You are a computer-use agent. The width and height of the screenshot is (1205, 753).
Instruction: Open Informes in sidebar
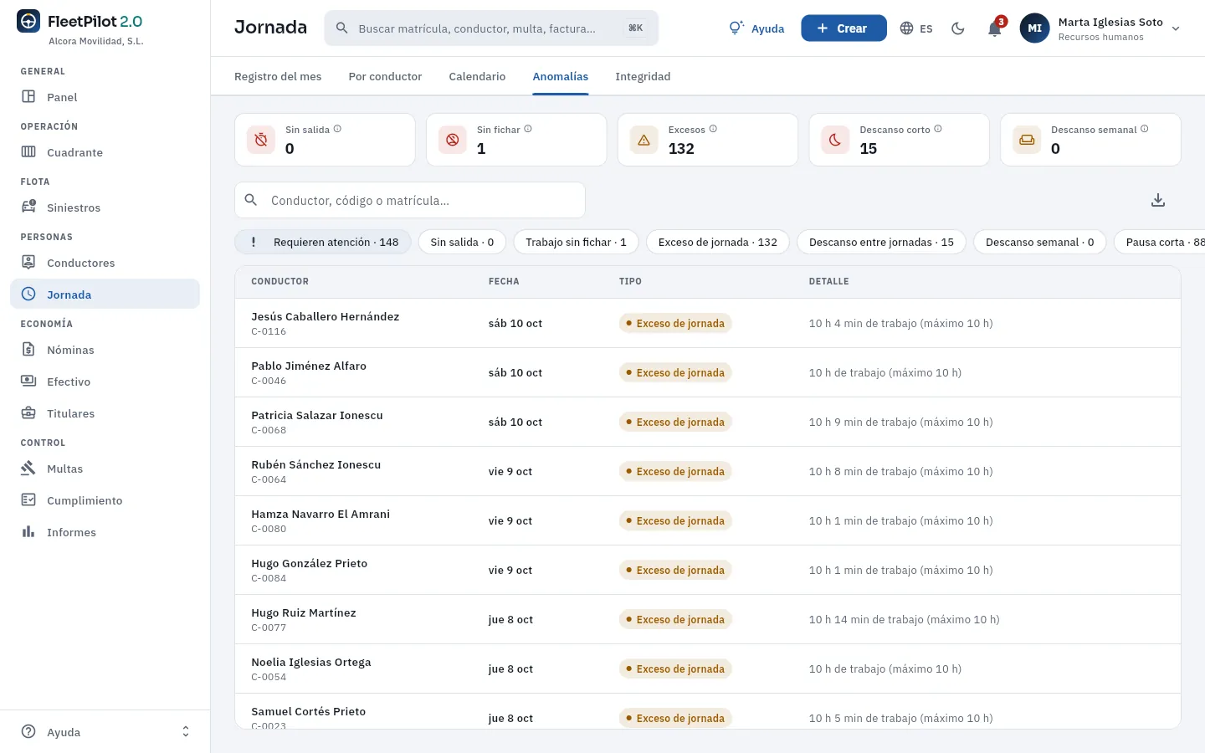point(105,532)
